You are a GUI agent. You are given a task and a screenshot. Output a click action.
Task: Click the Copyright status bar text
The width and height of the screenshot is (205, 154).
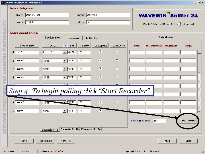(142, 151)
